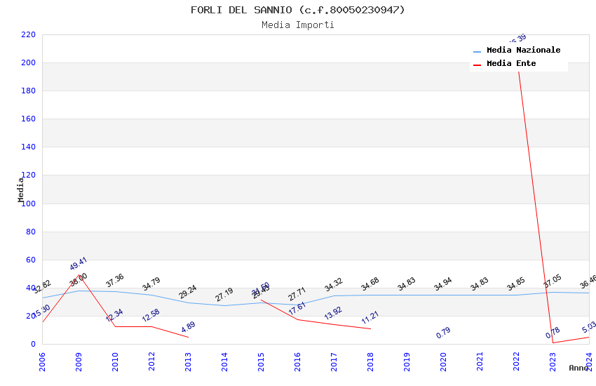Click the 60 y-axis tick label
This screenshot has width=596, height=386.
(x=31, y=260)
